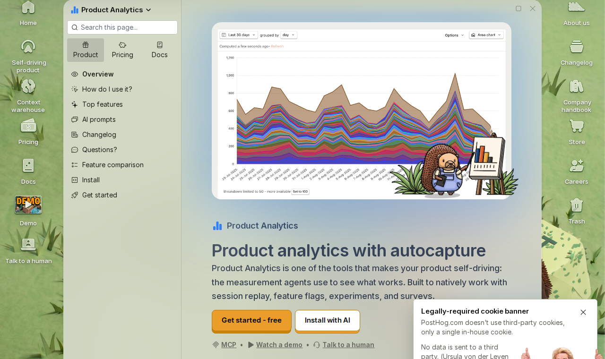Open the Docs desktop icon
Viewport: 605px width, 359px height.
coord(28,172)
